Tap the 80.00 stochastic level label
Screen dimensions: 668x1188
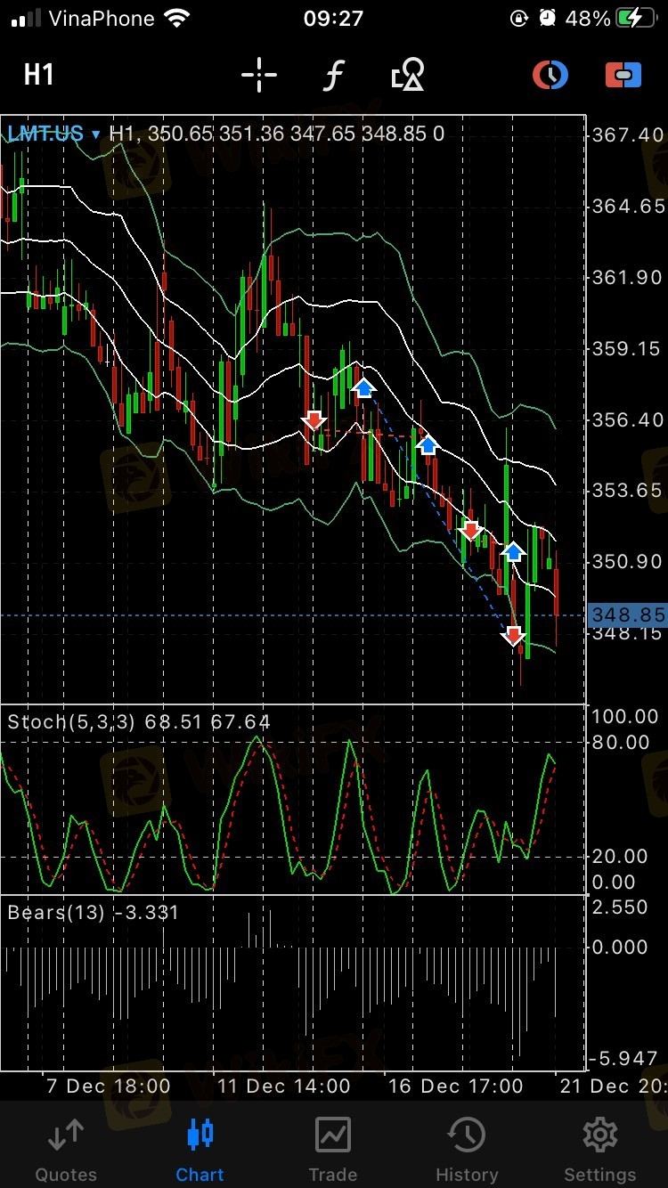(621, 742)
